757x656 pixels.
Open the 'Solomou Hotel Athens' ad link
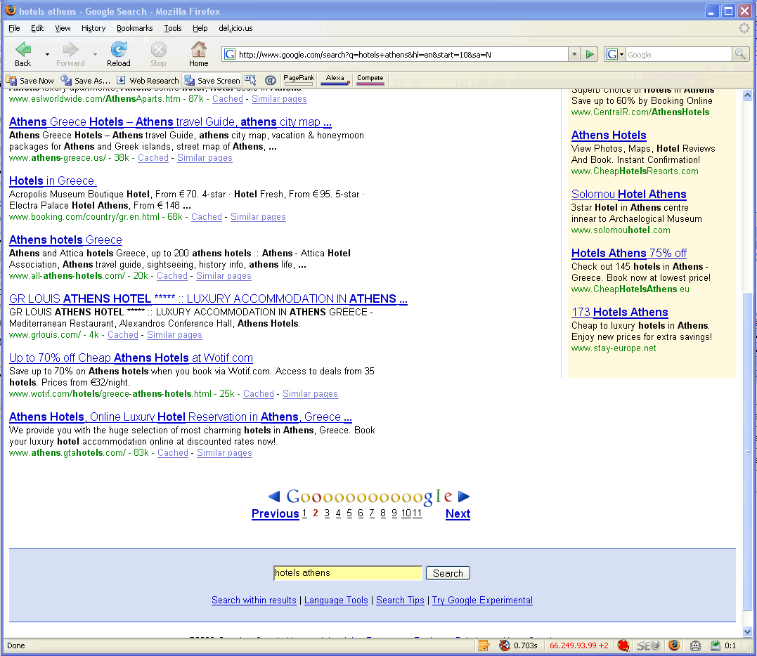(x=628, y=195)
